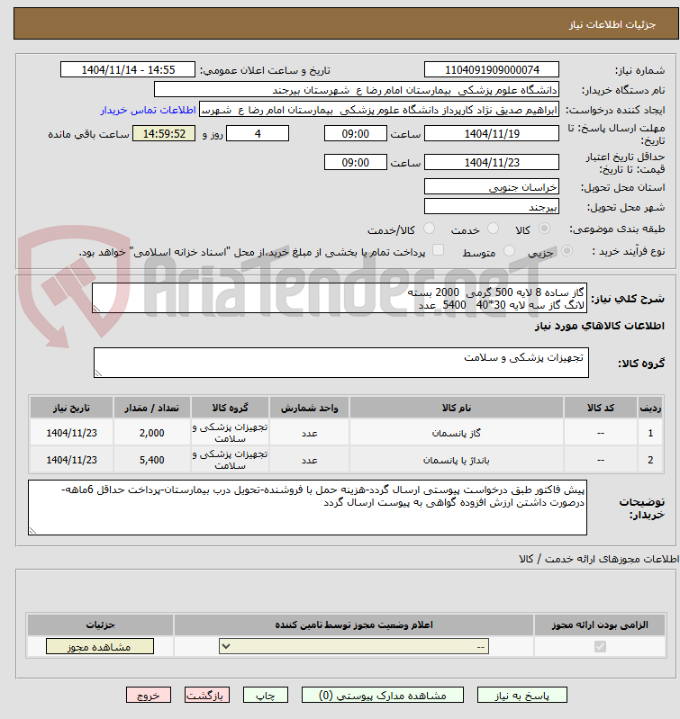
Task: Click the واحد شمارش column header
Action: click(309, 408)
